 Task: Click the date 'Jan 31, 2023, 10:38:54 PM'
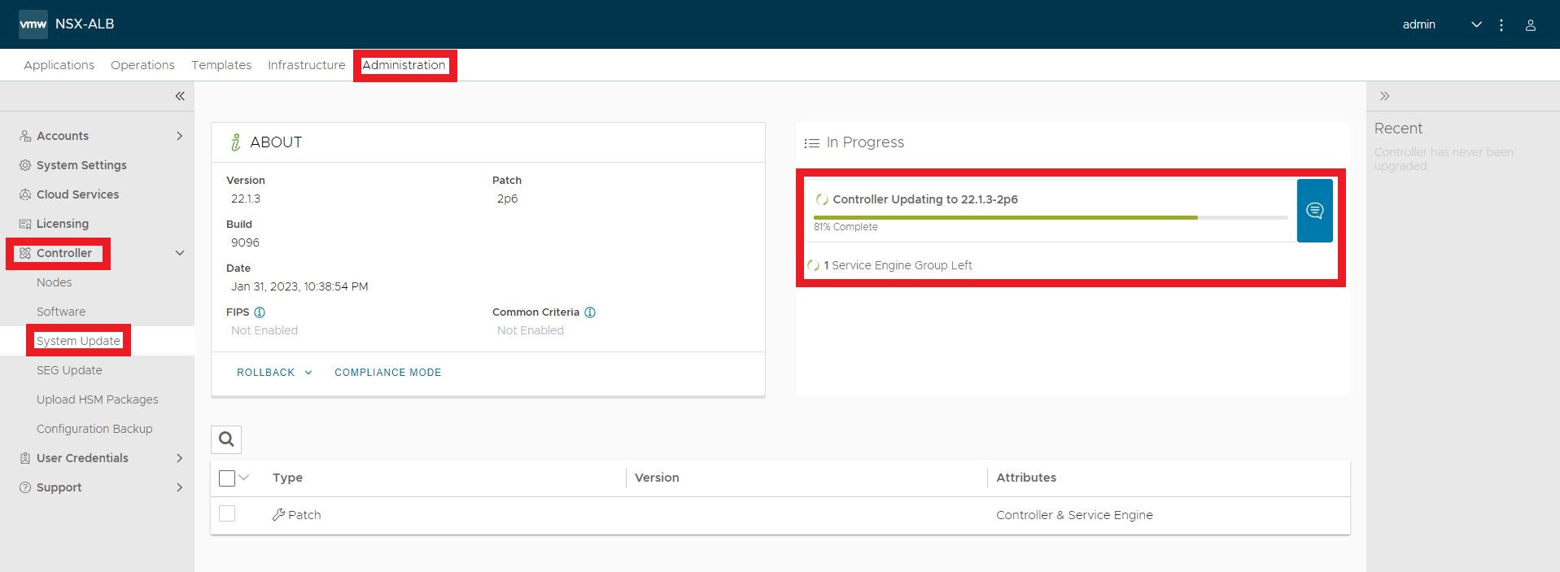click(x=299, y=286)
